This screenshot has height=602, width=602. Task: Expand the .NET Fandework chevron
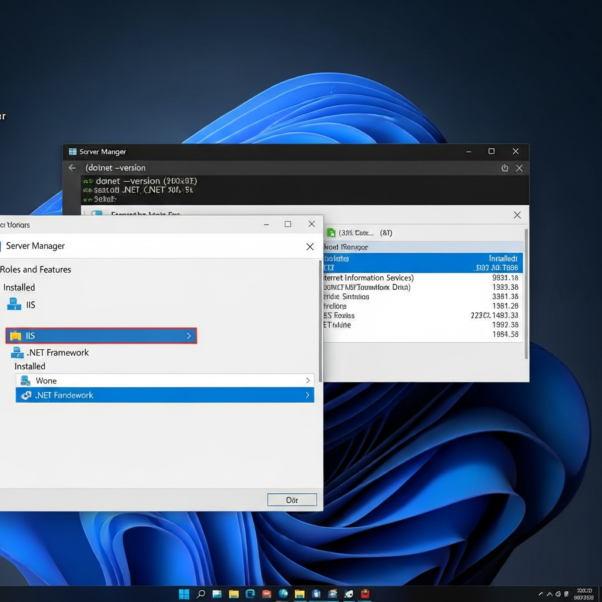(307, 395)
